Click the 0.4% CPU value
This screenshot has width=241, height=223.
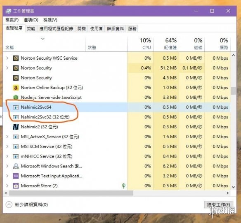point(146,68)
